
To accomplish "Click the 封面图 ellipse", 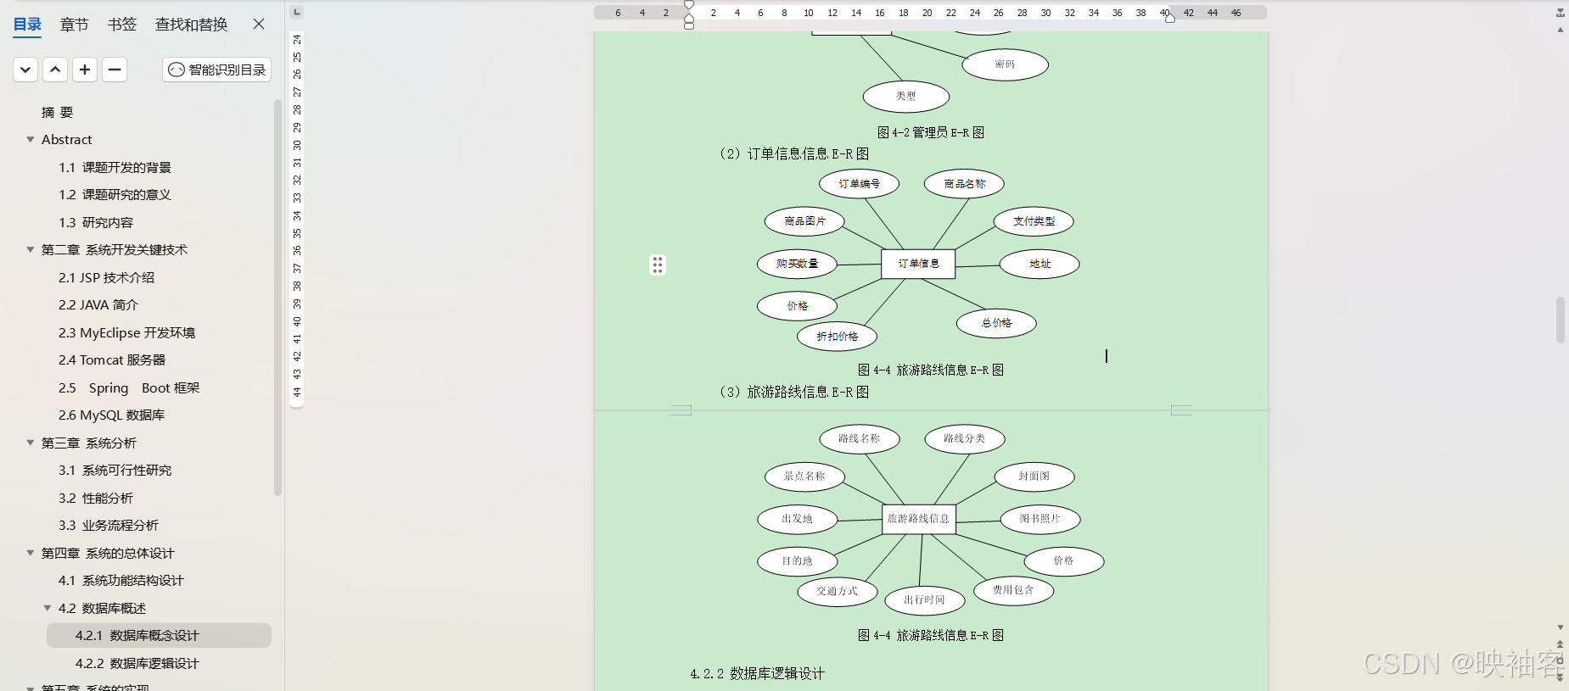I will 1034,476.
